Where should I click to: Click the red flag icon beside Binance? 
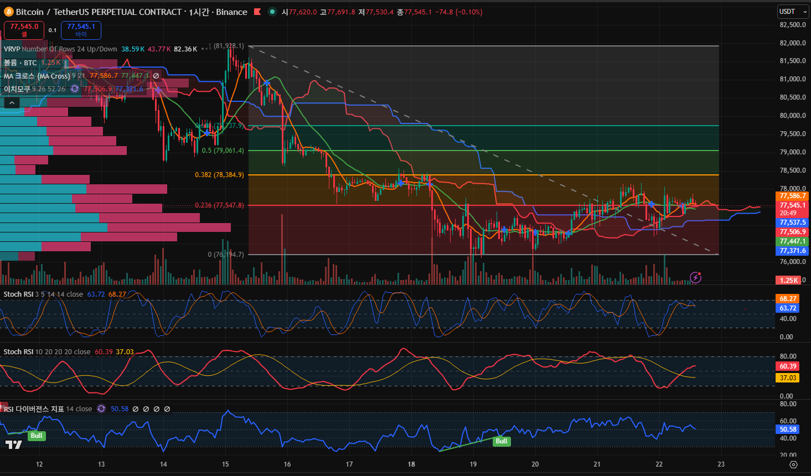click(257, 12)
